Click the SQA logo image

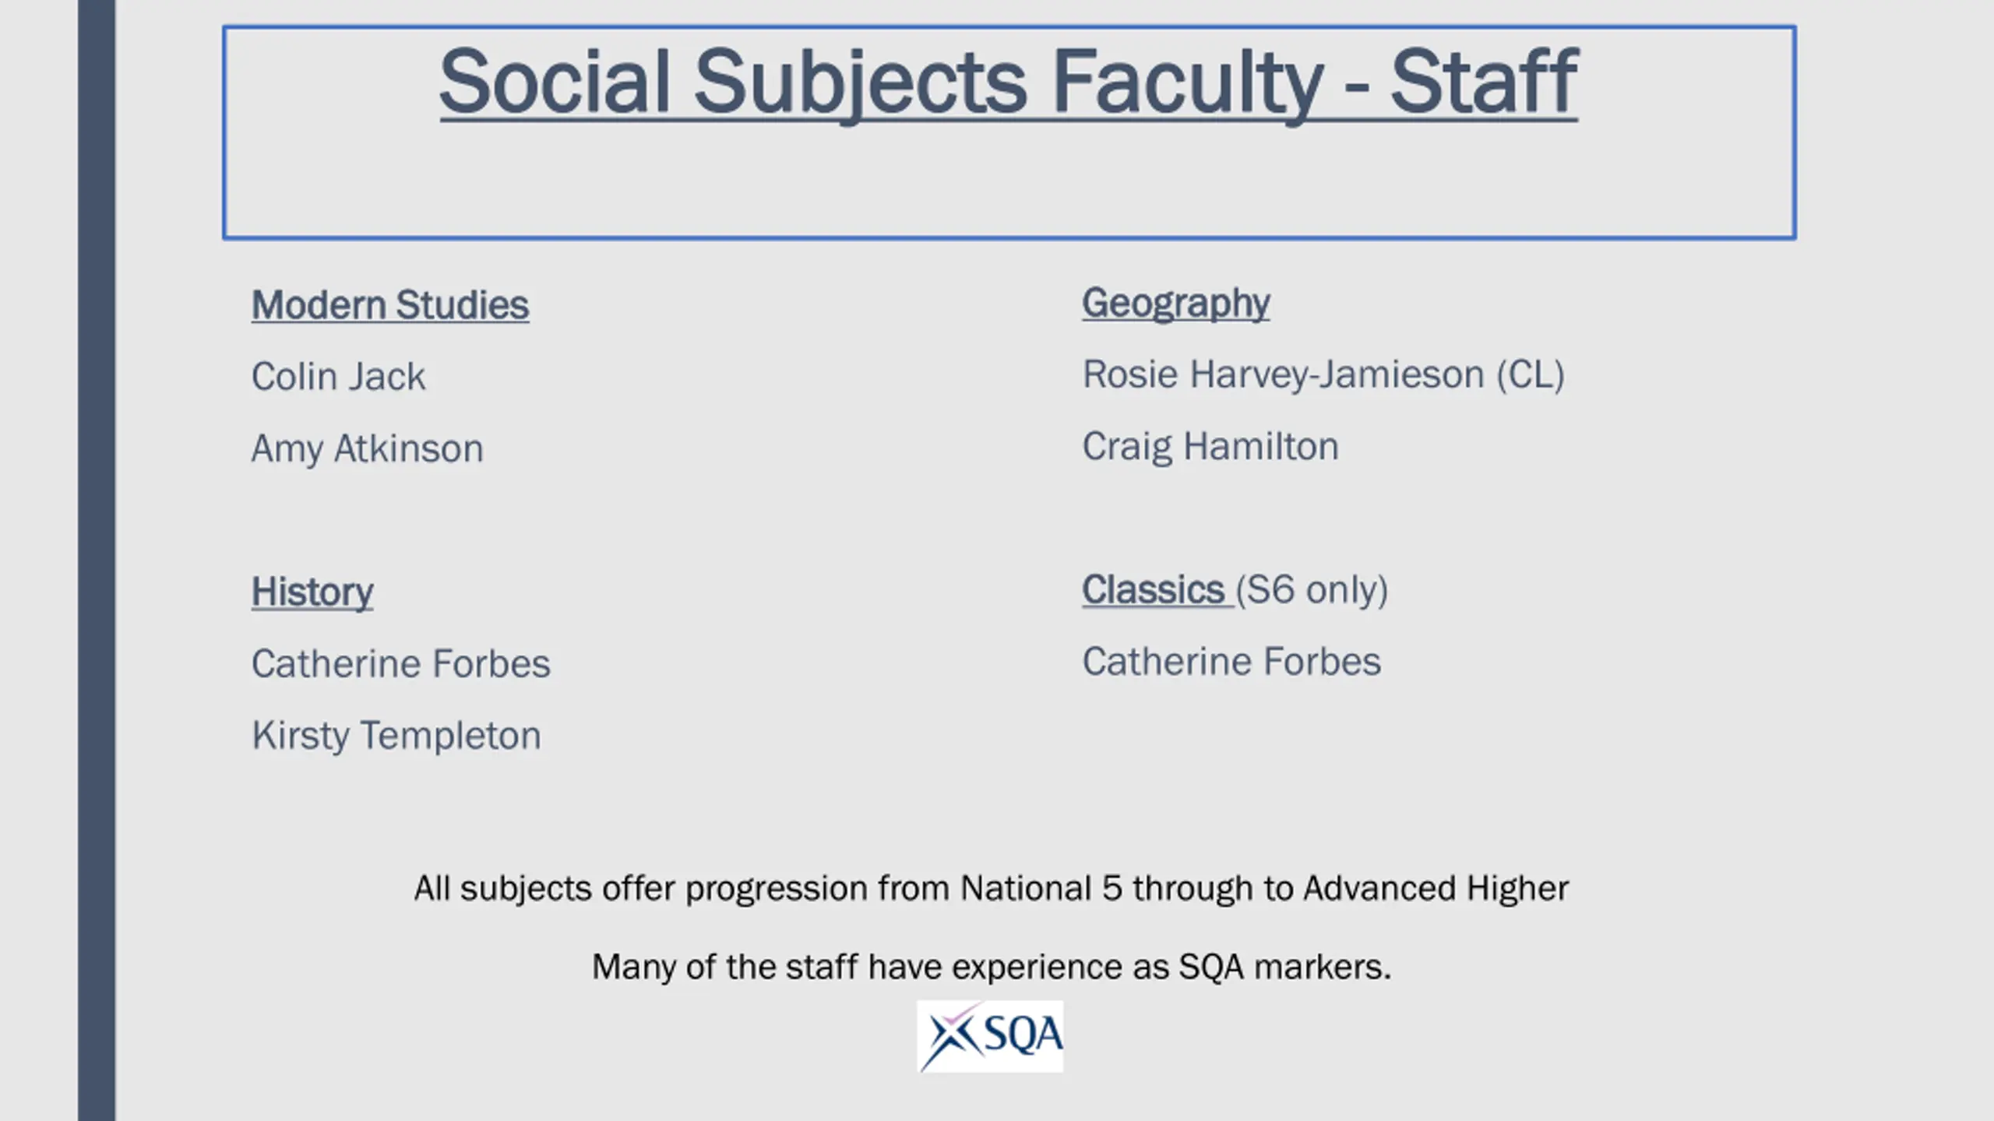tap(990, 1036)
